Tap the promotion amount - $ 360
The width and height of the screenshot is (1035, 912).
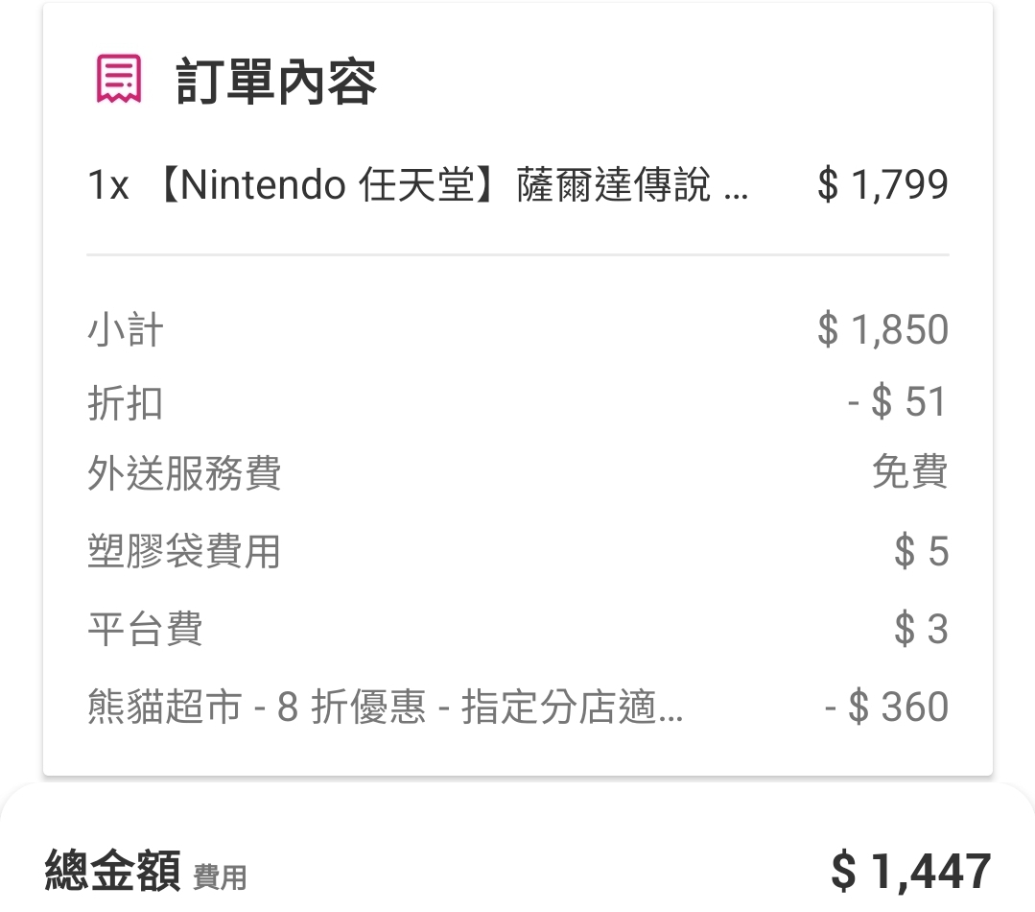pyautogui.click(x=886, y=708)
